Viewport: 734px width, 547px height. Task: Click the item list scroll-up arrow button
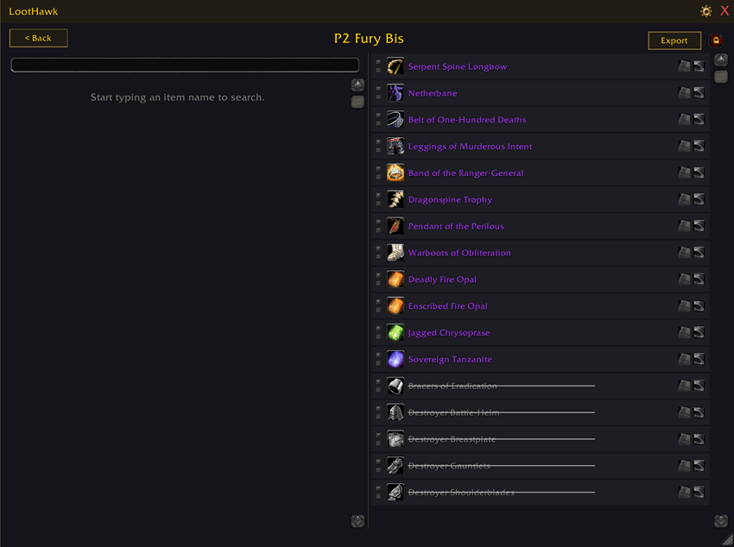pyautogui.click(x=721, y=60)
